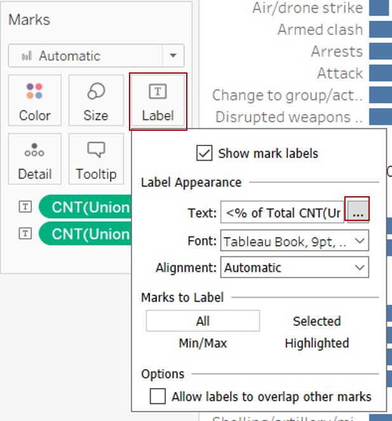Viewport: 392px width, 421px height.
Task: Click the Label marks card
Action: click(x=158, y=102)
